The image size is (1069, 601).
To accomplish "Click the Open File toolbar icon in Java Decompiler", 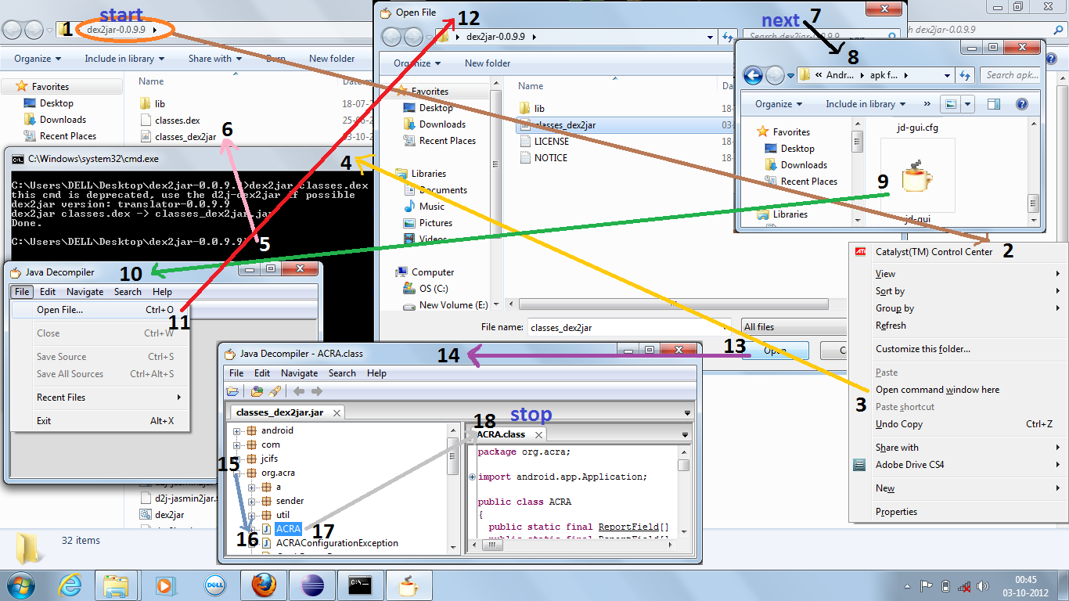I will click(232, 391).
